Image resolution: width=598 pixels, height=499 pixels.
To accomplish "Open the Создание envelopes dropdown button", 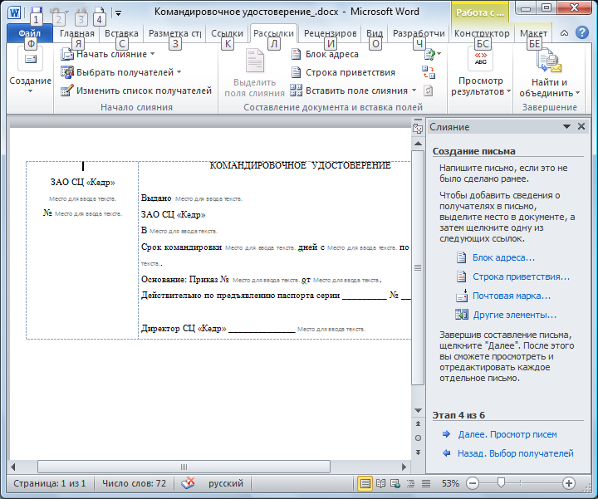I will click(30, 71).
